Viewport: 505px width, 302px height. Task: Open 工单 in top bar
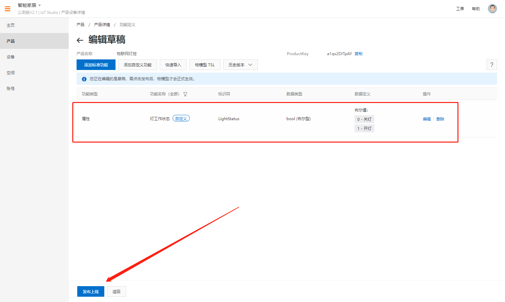pos(460,9)
